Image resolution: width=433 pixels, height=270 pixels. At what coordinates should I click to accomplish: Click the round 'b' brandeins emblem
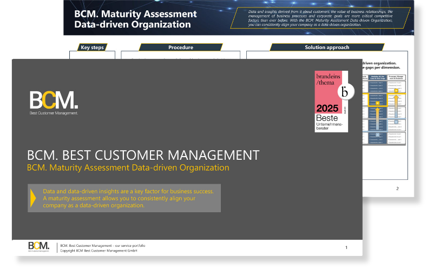click(x=346, y=91)
